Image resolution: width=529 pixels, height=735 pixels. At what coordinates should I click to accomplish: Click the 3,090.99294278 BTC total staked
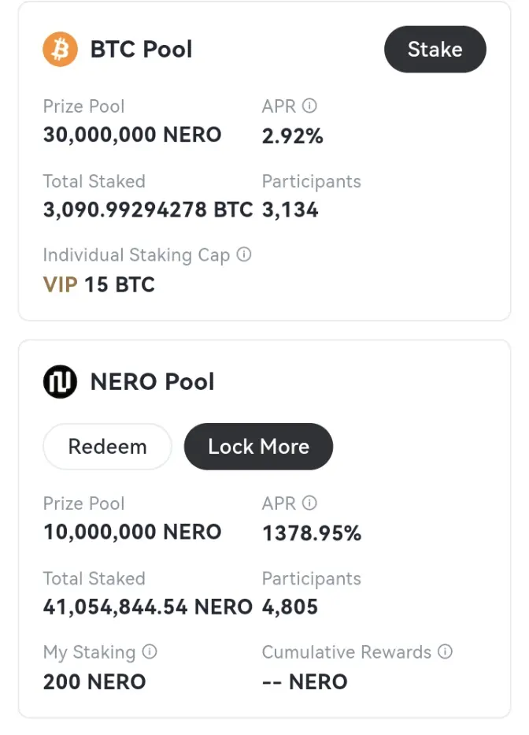pos(148,210)
